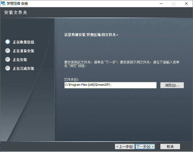Go back with 上一步(B) button
Screen dimensions: 193x152
[125, 147]
